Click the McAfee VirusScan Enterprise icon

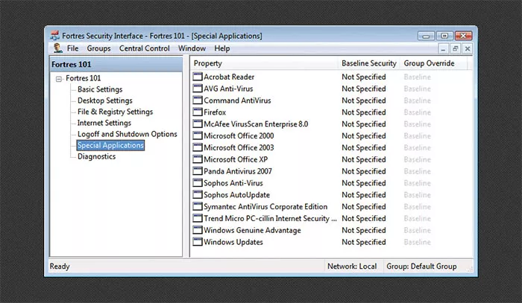(x=198, y=124)
